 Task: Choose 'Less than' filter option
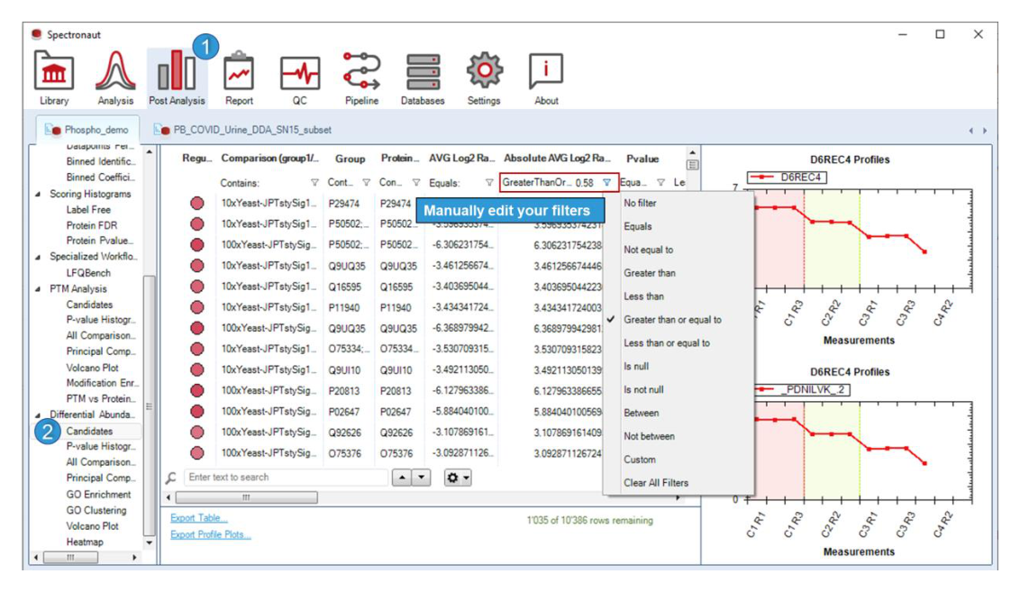tap(644, 296)
